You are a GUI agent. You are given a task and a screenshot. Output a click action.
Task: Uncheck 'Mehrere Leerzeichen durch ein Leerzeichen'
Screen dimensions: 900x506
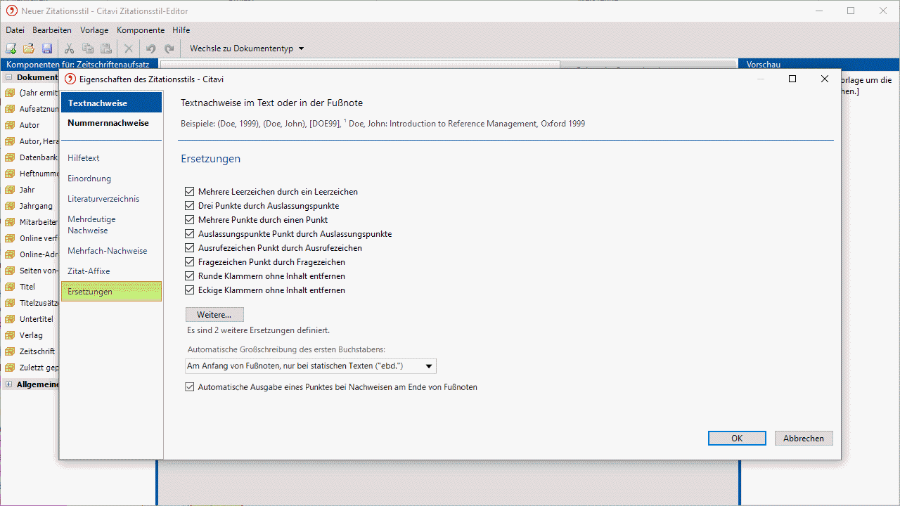click(189, 192)
